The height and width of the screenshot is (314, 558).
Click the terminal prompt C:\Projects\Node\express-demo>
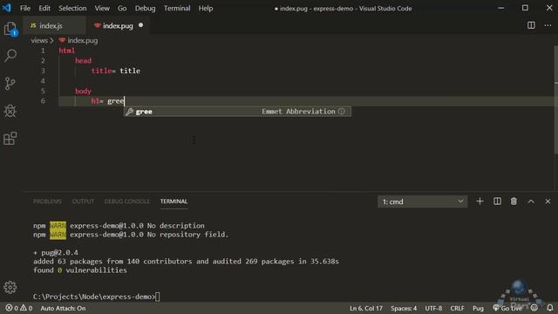tap(94, 297)
